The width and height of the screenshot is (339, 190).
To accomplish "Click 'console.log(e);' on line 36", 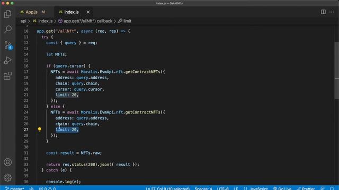I will 64,182.
